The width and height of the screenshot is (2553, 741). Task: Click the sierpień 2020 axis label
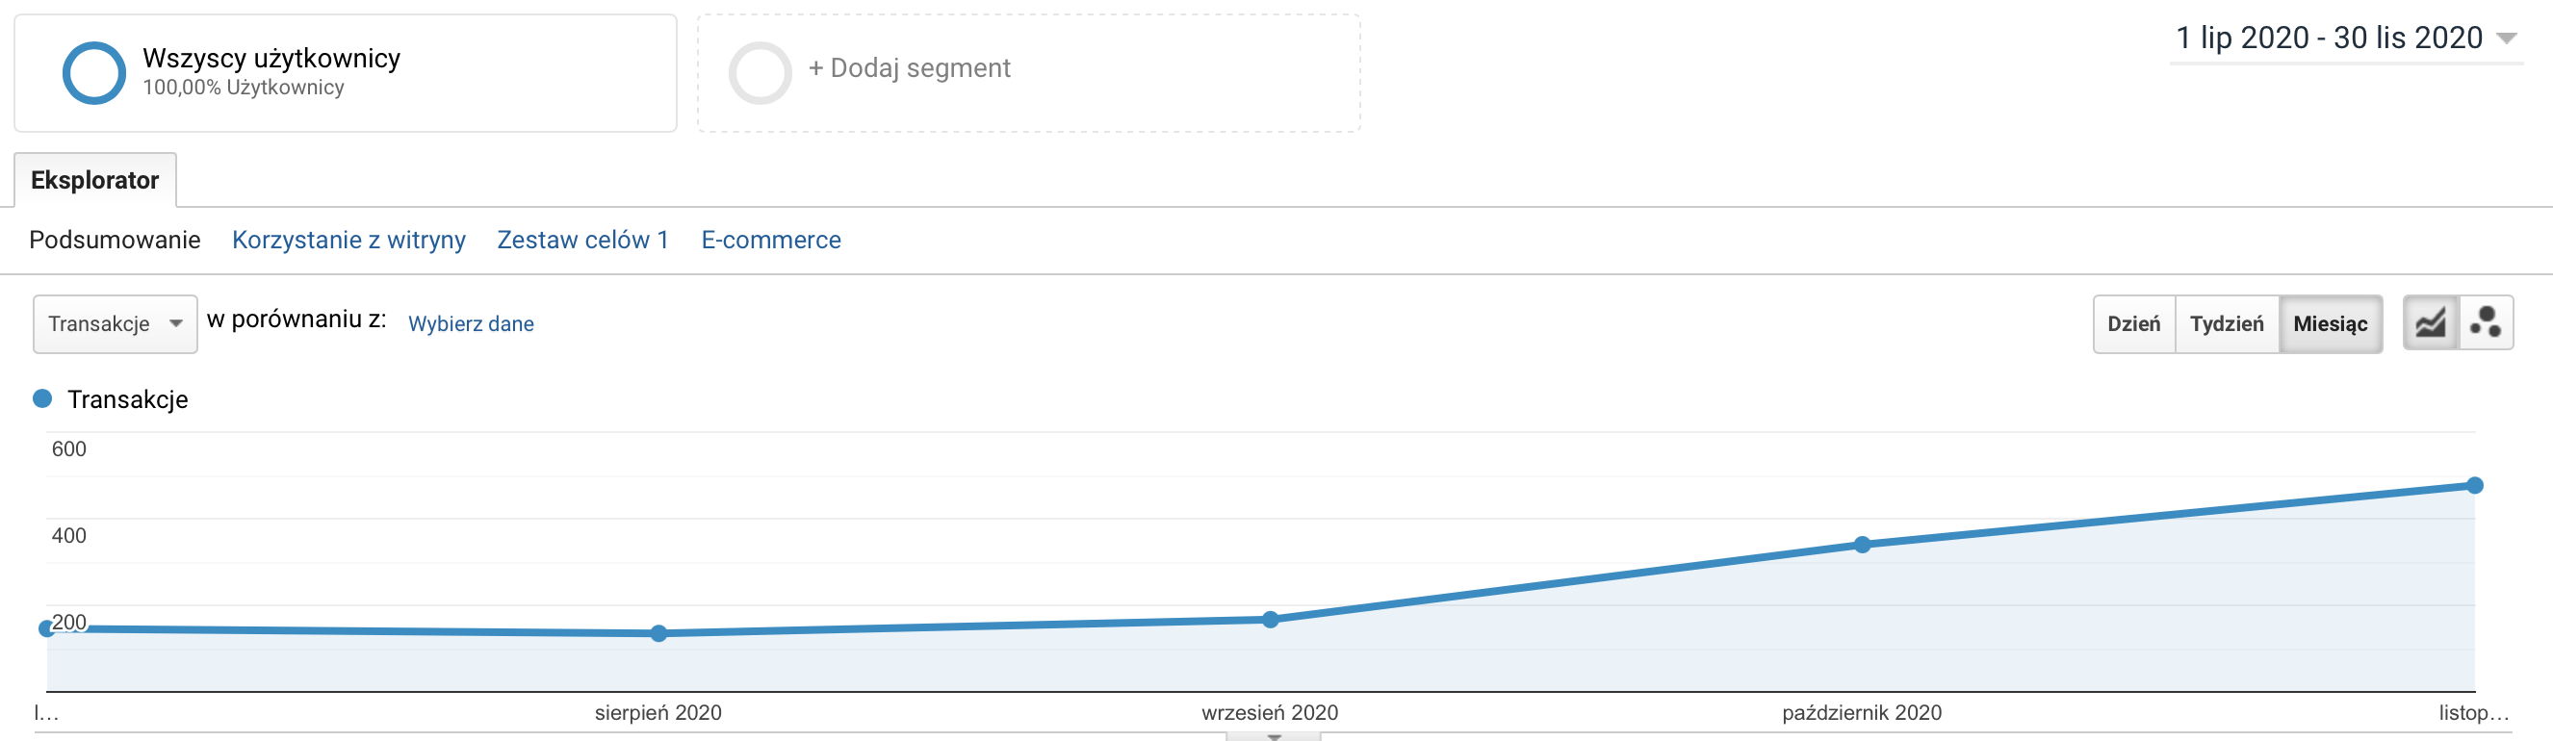(x=658, y=712)
